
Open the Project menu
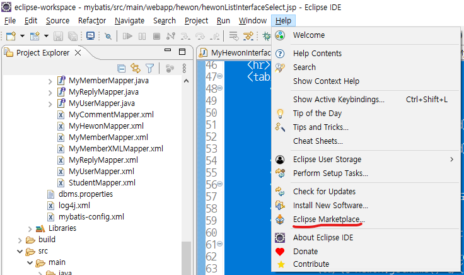196,21
